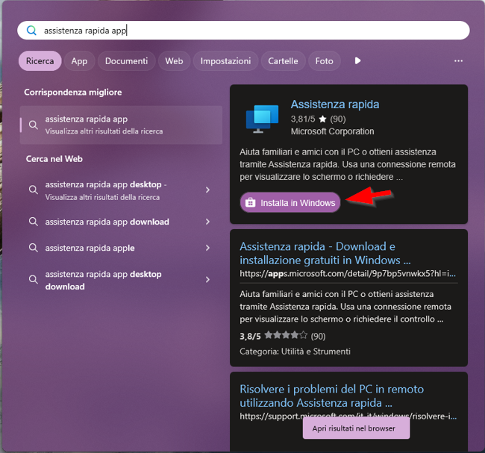Select 'assistenza rapida app download' suggestion
485x453 pixels.
coord(121,222)
